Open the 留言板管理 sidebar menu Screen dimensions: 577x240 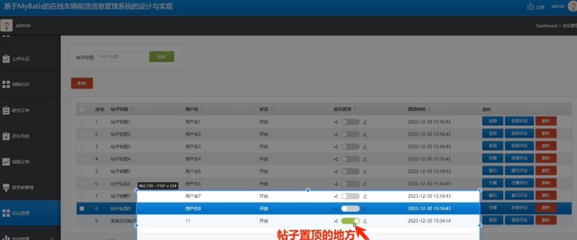coord(30,188)
